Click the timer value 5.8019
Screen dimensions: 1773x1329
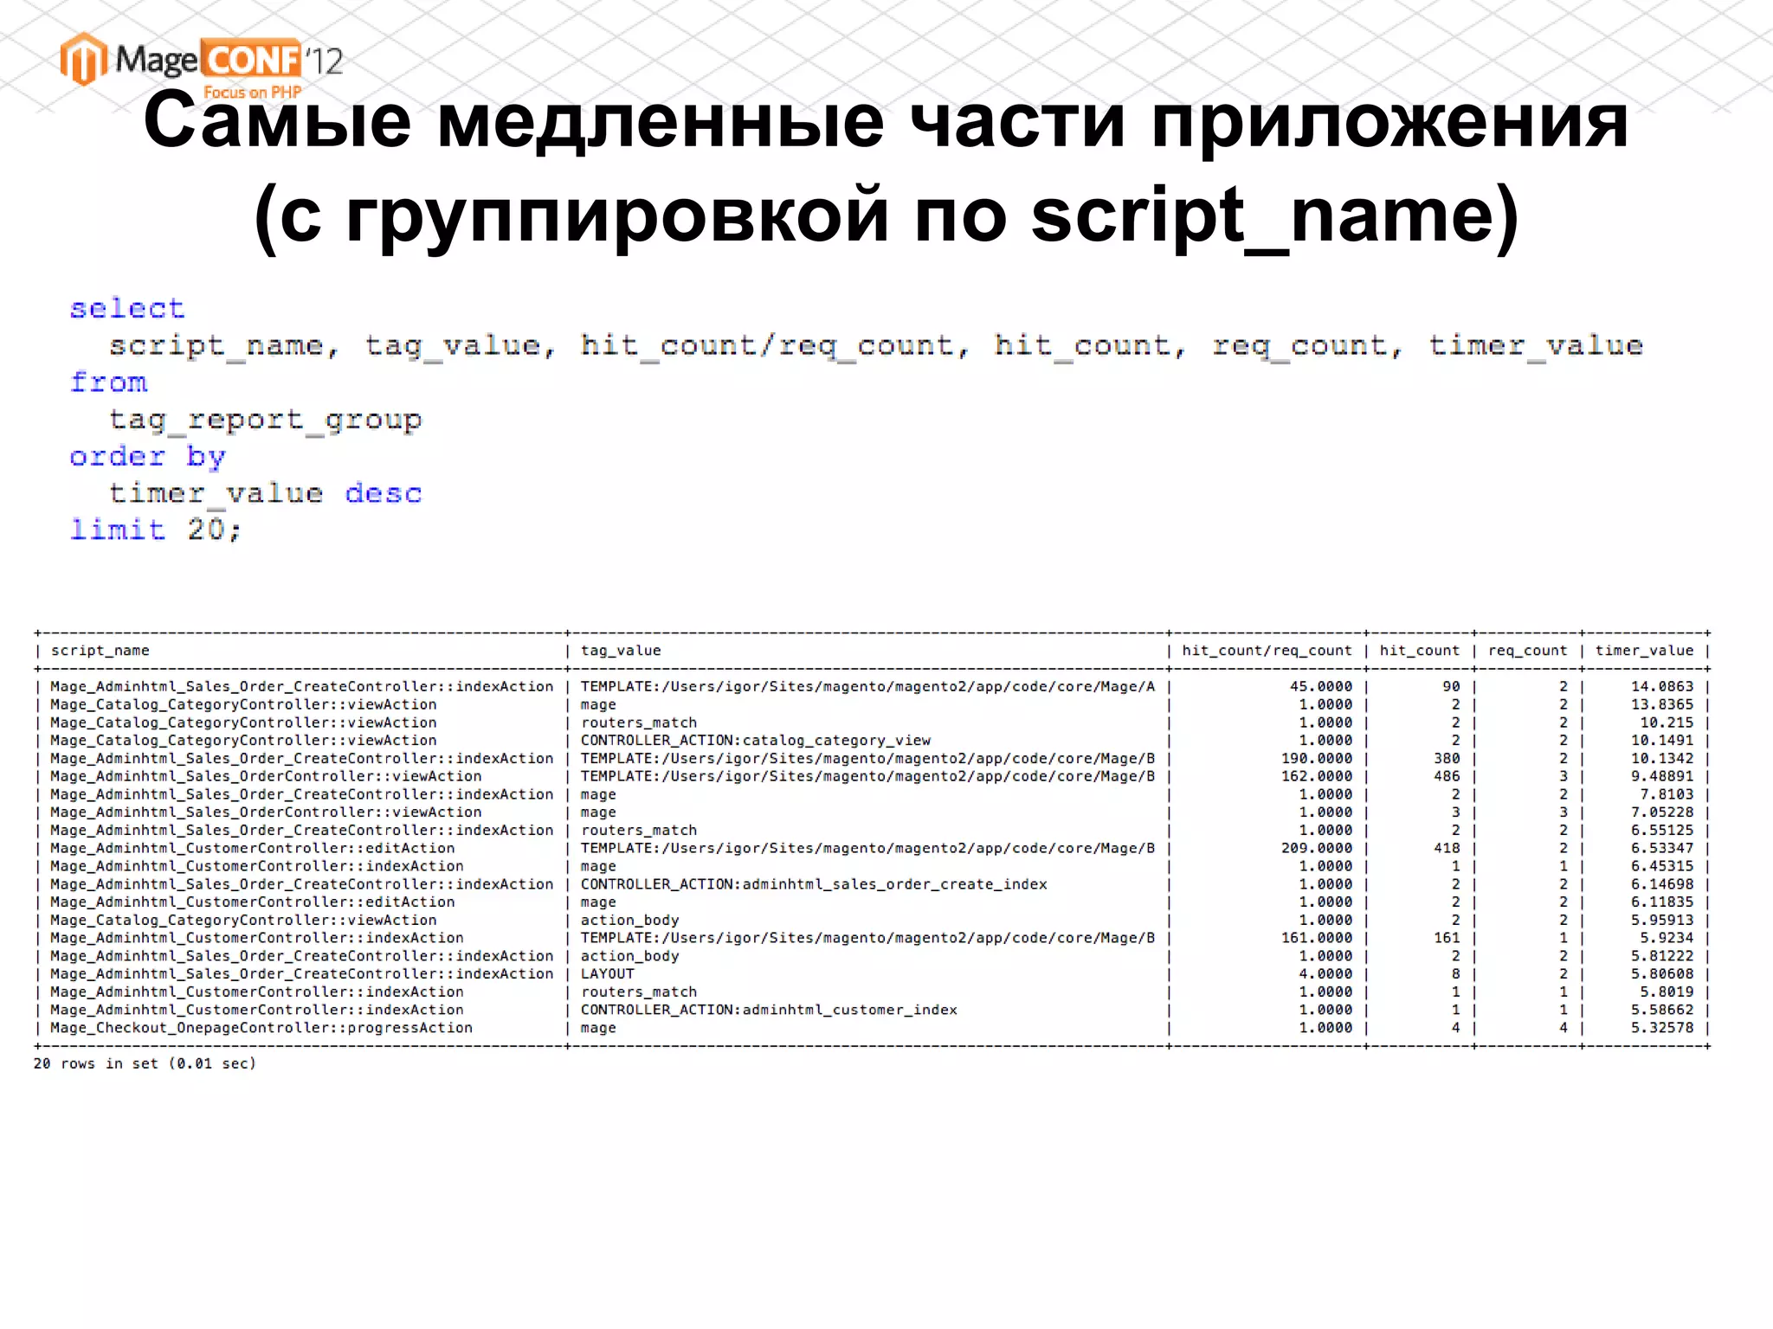click(x=1667, y=992)
